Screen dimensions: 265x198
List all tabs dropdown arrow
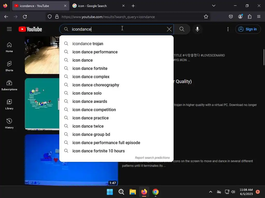pyautogui.click(x=214, y=6)
